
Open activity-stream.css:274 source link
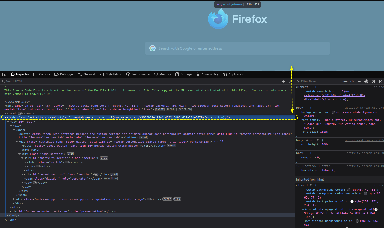click(x=364, y=108)
